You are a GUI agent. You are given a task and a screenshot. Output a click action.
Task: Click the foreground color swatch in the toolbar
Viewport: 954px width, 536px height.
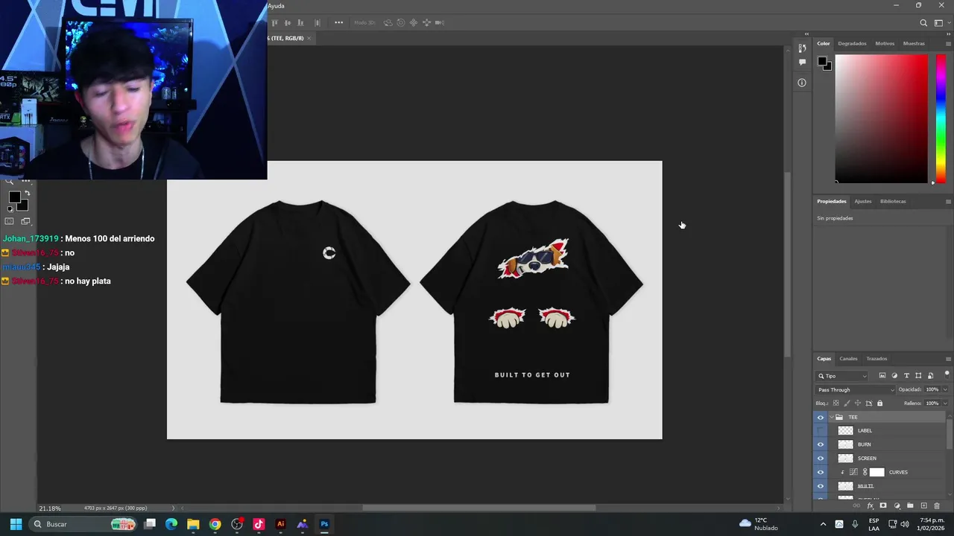[x=14, y=197]
